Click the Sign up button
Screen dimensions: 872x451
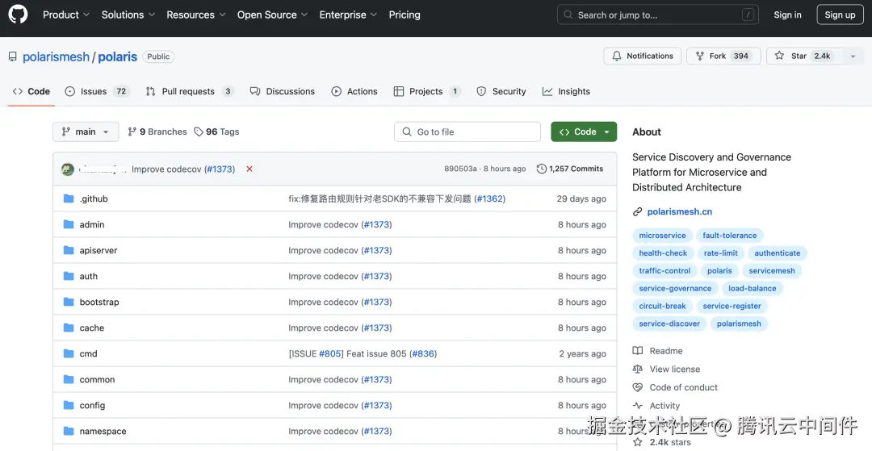(x=840, y=15)
